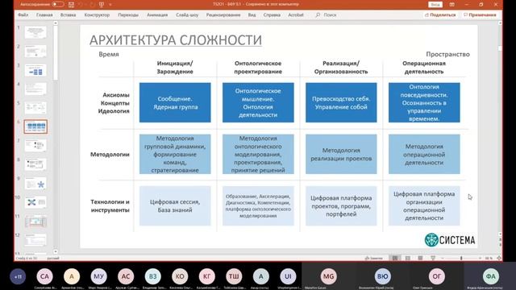Select slide 3 thumbnail
The width and height of the screenshot is (516, 290).
pos(35,70)
